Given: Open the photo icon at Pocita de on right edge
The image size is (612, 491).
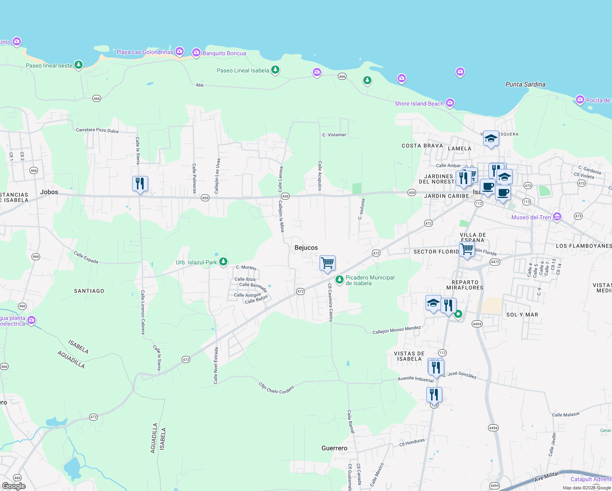Looking at the screenshot, I should click(580, 99).
